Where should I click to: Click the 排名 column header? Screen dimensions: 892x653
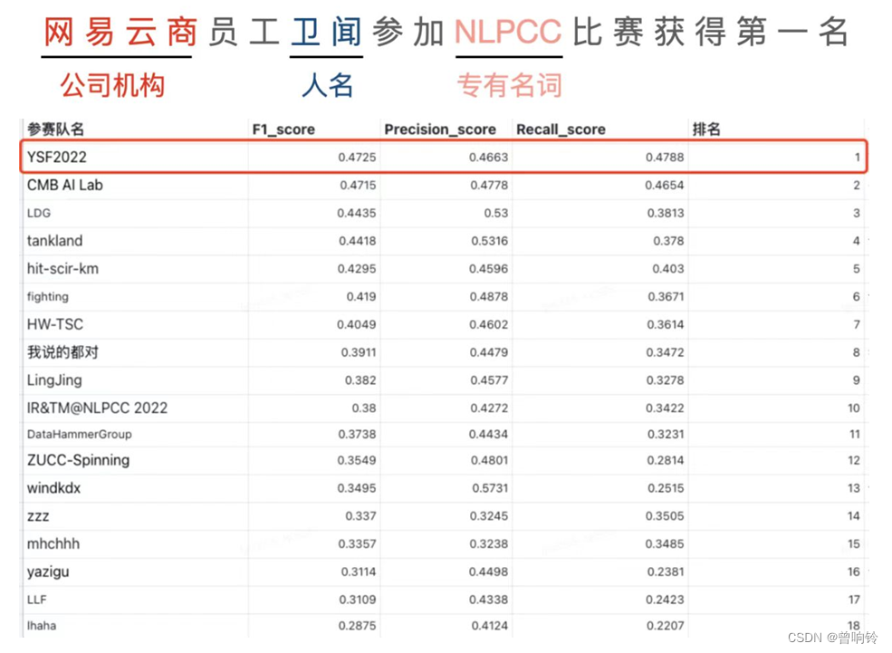pyautogui.click(x=706, y=130)
